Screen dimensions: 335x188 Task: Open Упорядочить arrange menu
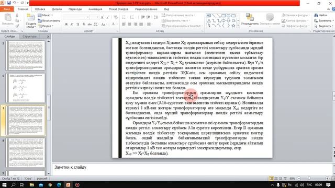[250, 20]
